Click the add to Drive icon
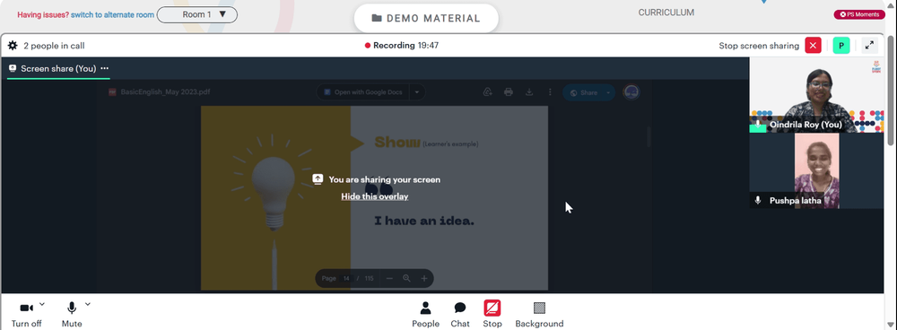 pyautogui.click(x=487, y=92)
